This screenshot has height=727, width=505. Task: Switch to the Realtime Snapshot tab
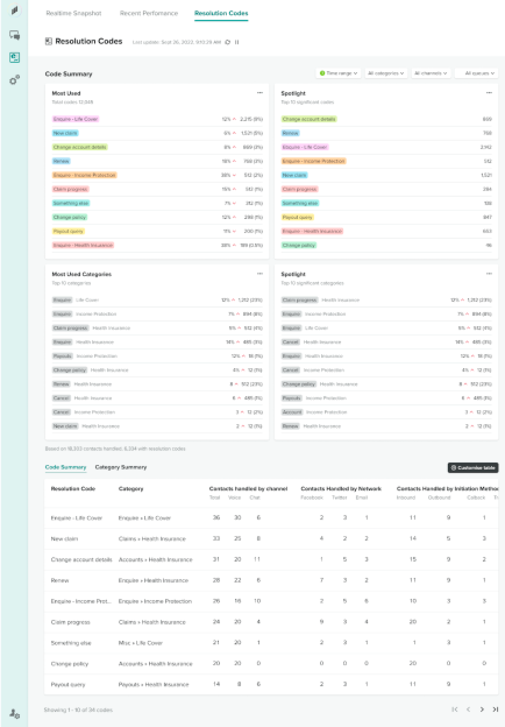point(75,13)
